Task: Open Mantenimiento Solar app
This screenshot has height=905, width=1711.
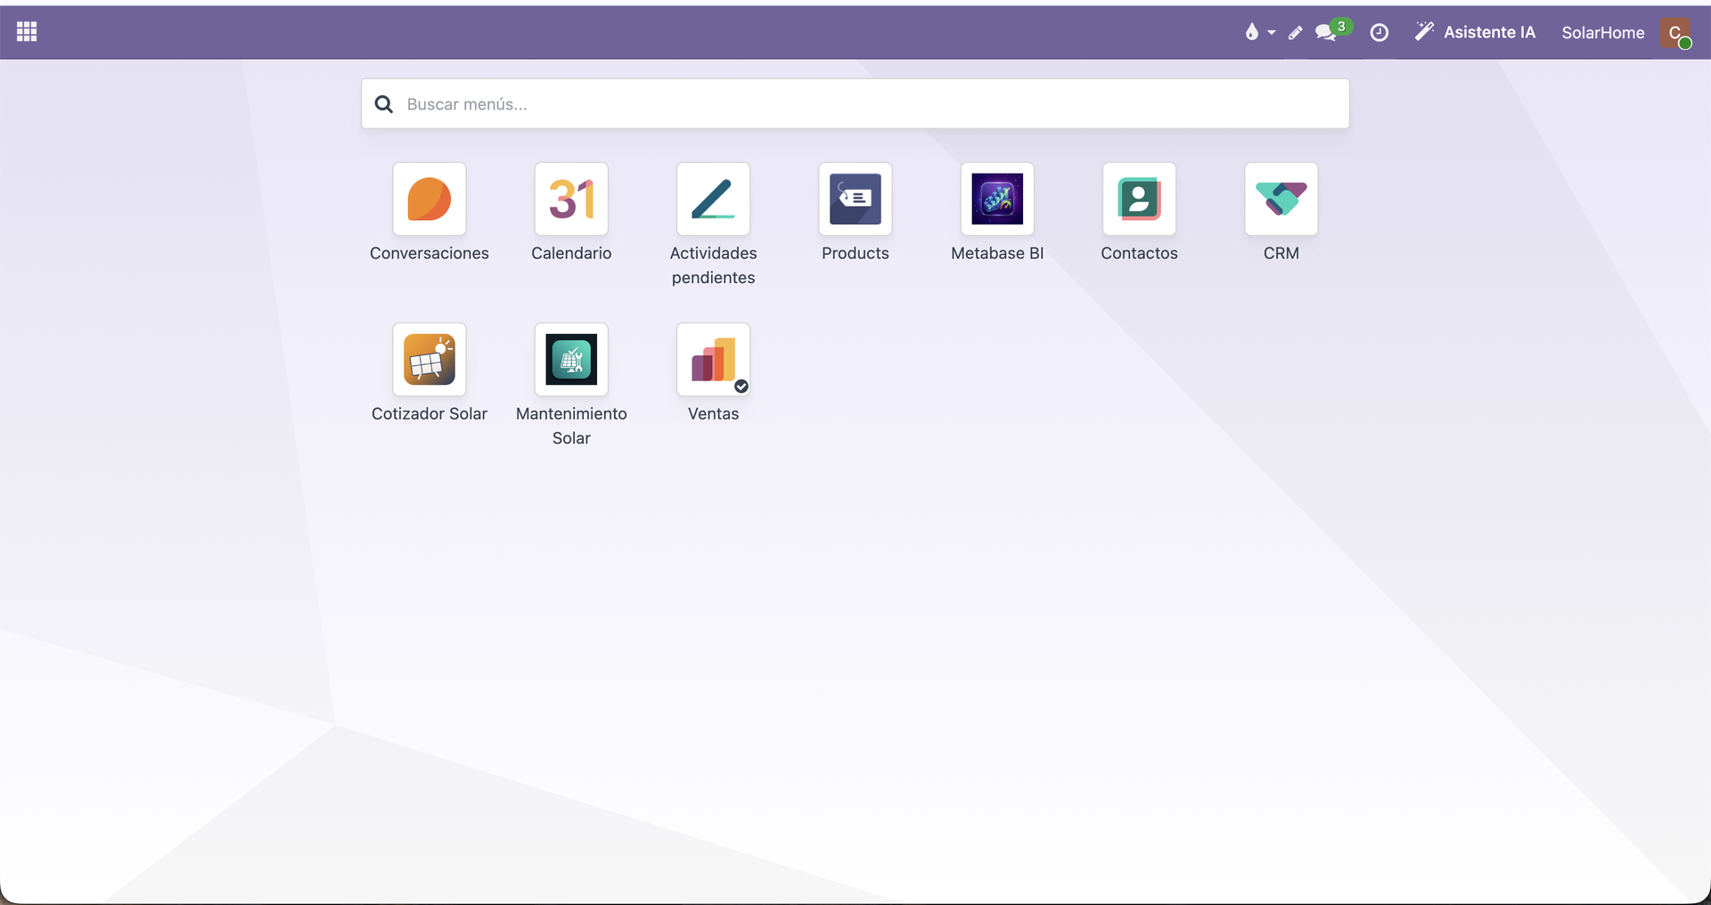Action: [x=571, y=359]
